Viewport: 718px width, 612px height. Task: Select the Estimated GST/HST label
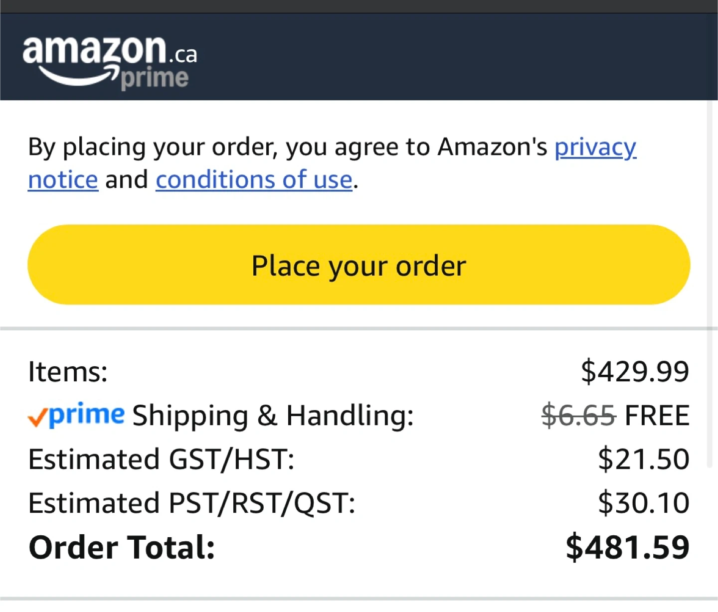pyautogui.click(x=161, y=459)
